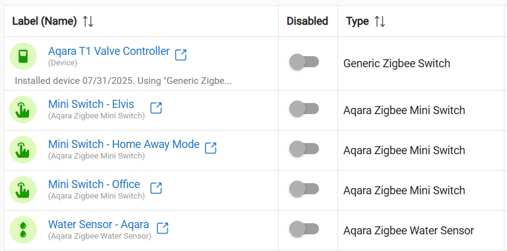Click the Mini Switch - Elvis button icon

pos(23,110)
